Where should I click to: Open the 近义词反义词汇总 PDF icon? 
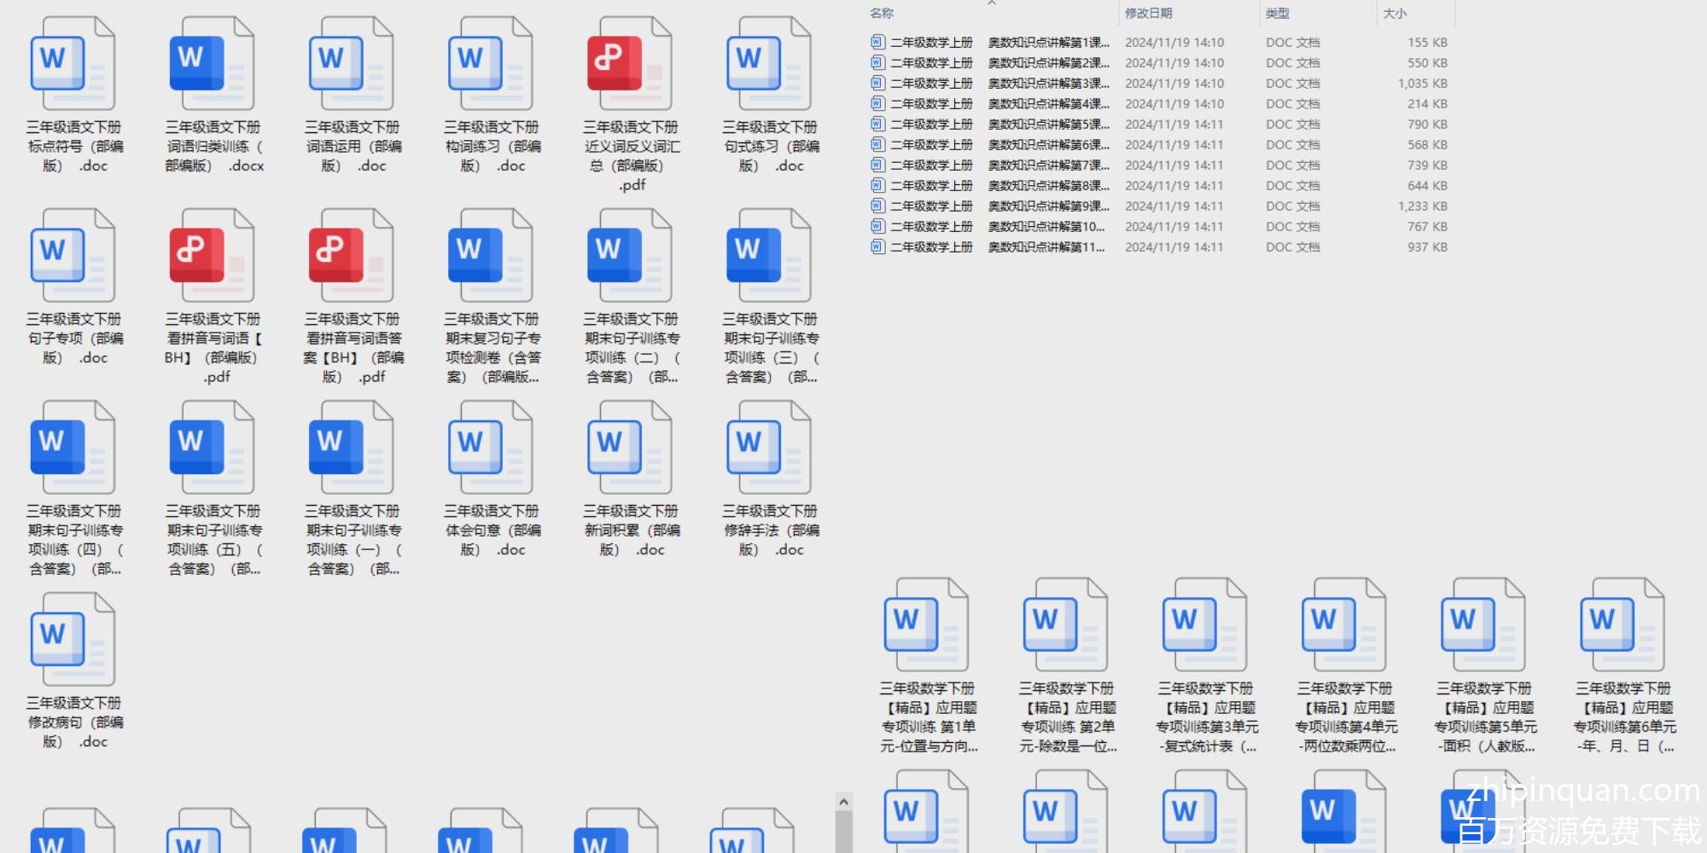pos(629,64)
